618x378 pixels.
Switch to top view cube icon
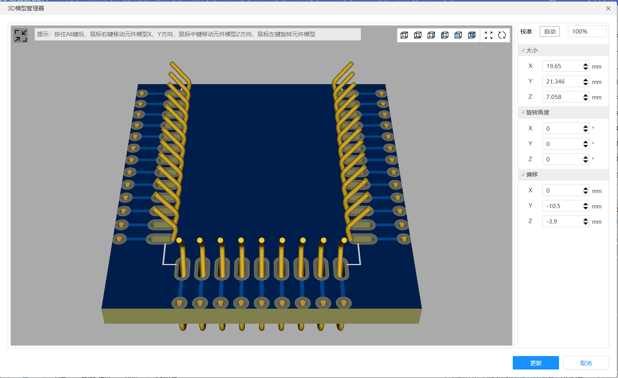pos(404,35)
